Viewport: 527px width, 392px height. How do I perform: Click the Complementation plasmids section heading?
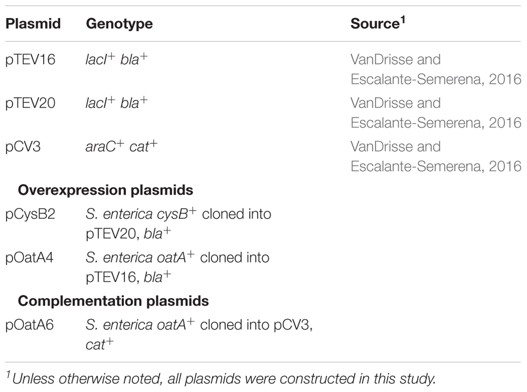click(113, 301)
